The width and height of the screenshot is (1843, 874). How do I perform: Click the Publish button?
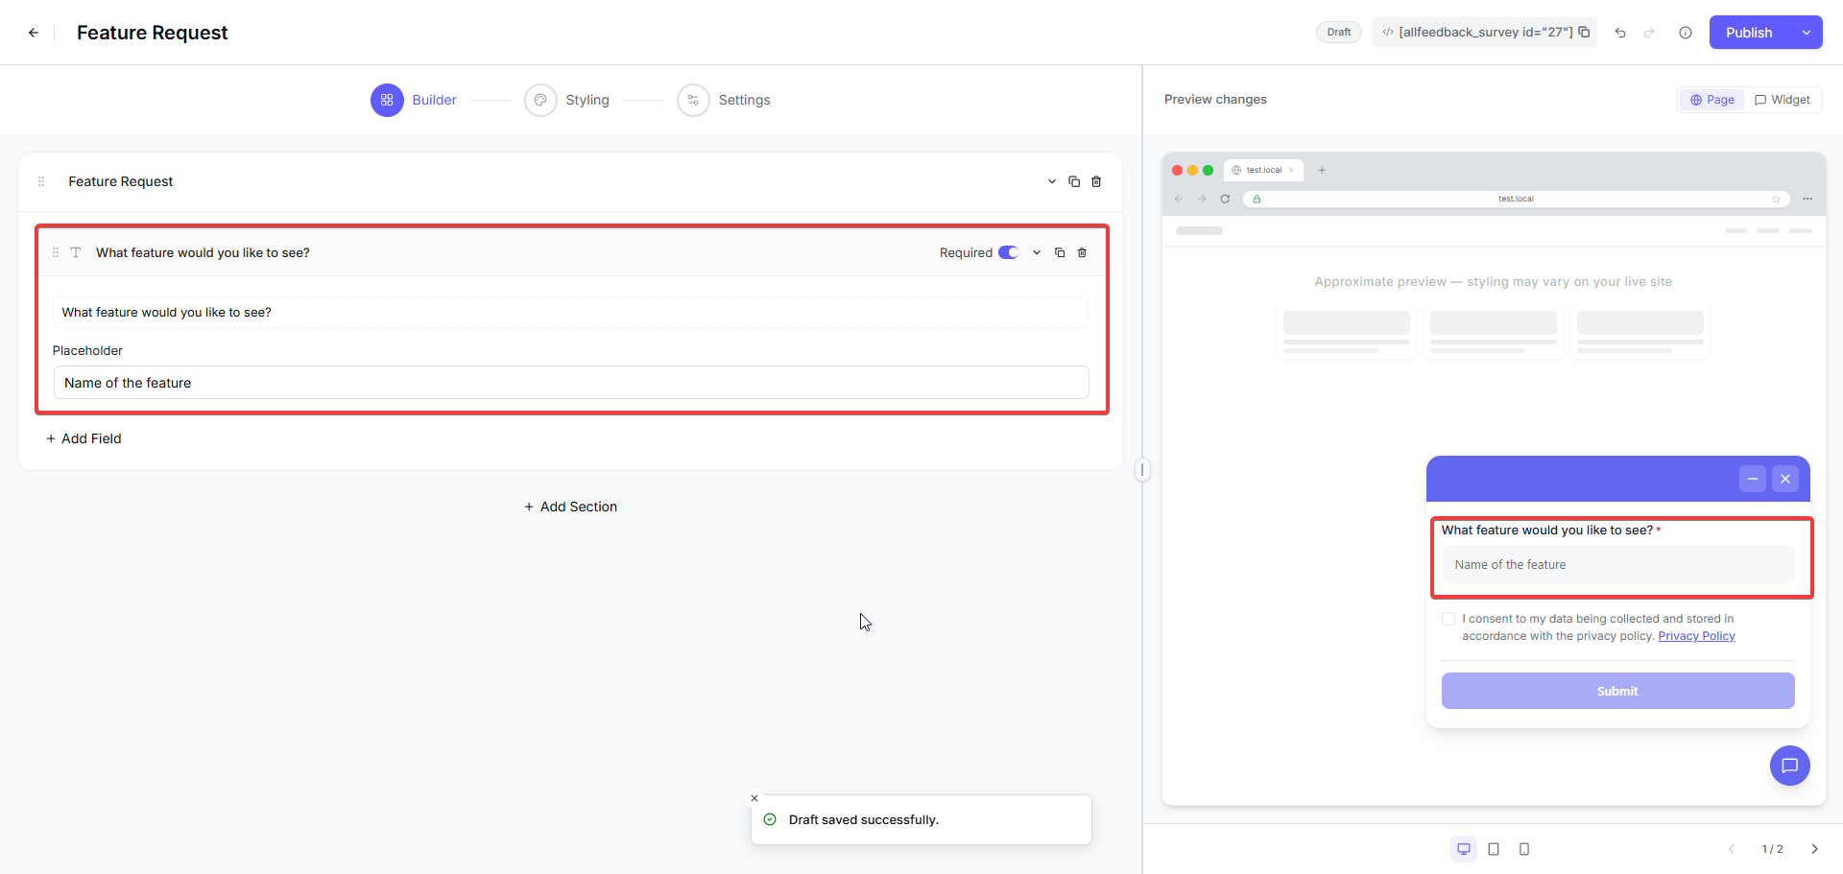click(x=1749, y=33)
